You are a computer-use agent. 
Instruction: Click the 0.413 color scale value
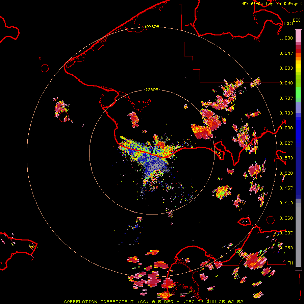tap(286, 203)
